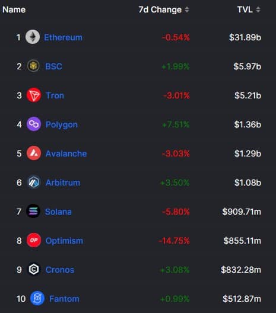Open the Arbitrum chain link
The image size is (276, 313).
pyautogui.click(x=63, y=183)
